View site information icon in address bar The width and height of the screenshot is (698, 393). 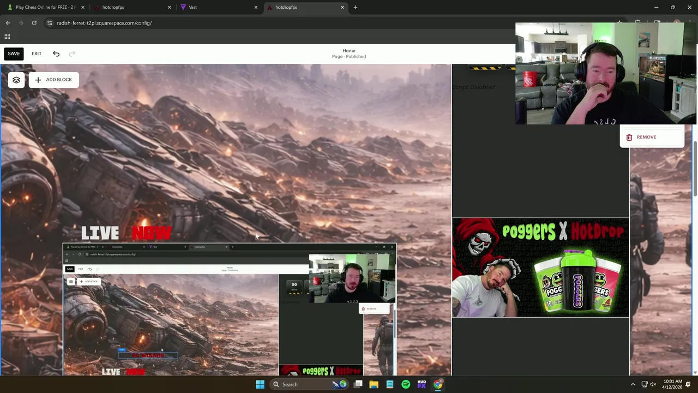(50, 23)
